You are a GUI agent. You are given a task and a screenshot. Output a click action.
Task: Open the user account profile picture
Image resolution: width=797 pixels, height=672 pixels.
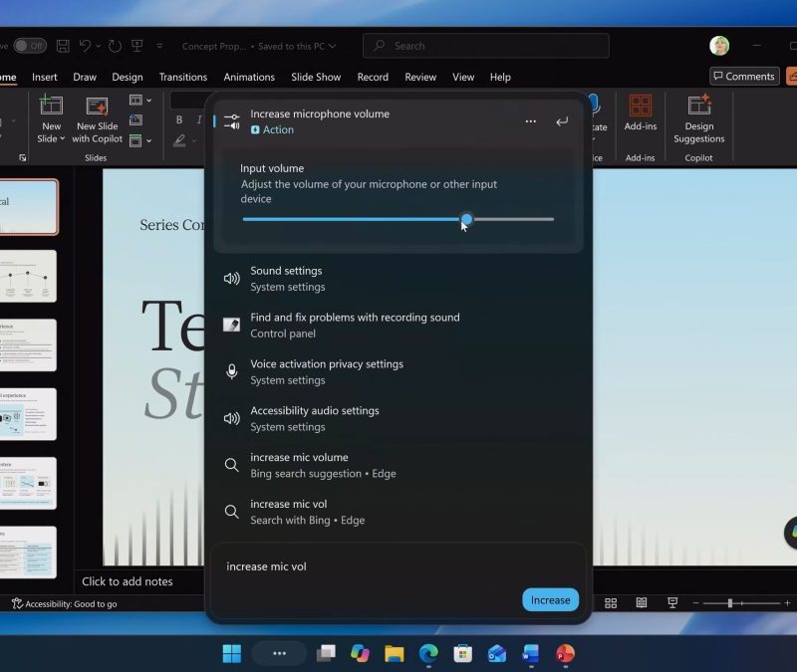pyautogui.click(x=719, y=46)
